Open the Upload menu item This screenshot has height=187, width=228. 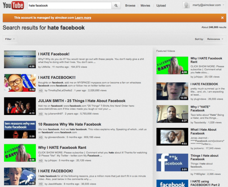(161, 5)
